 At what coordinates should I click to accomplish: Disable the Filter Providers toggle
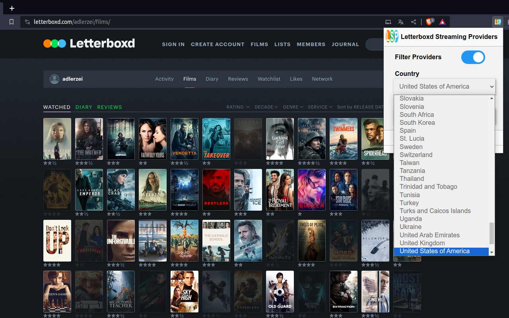click(473, 57)
